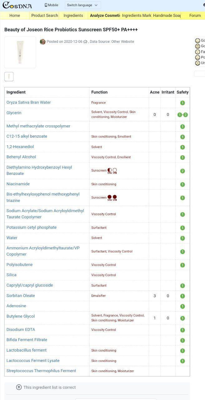Click the safety badge for Oryza Sativa Bran Water
This screenshot has height=400, width=205.
point(183,103)
